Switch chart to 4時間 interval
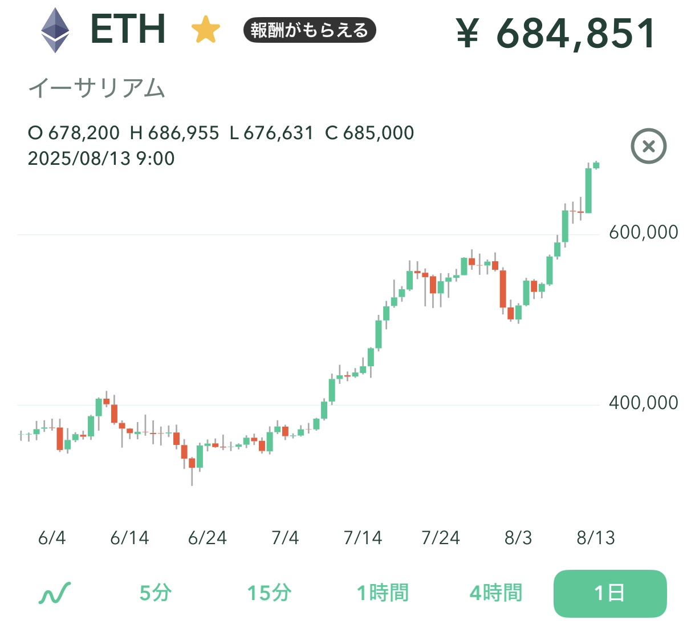The image size is (687, 628). tap(496, 593)
